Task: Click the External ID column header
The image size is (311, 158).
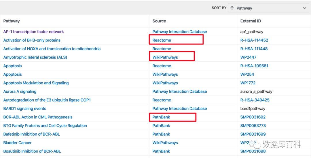Action: tap(251, 21)
